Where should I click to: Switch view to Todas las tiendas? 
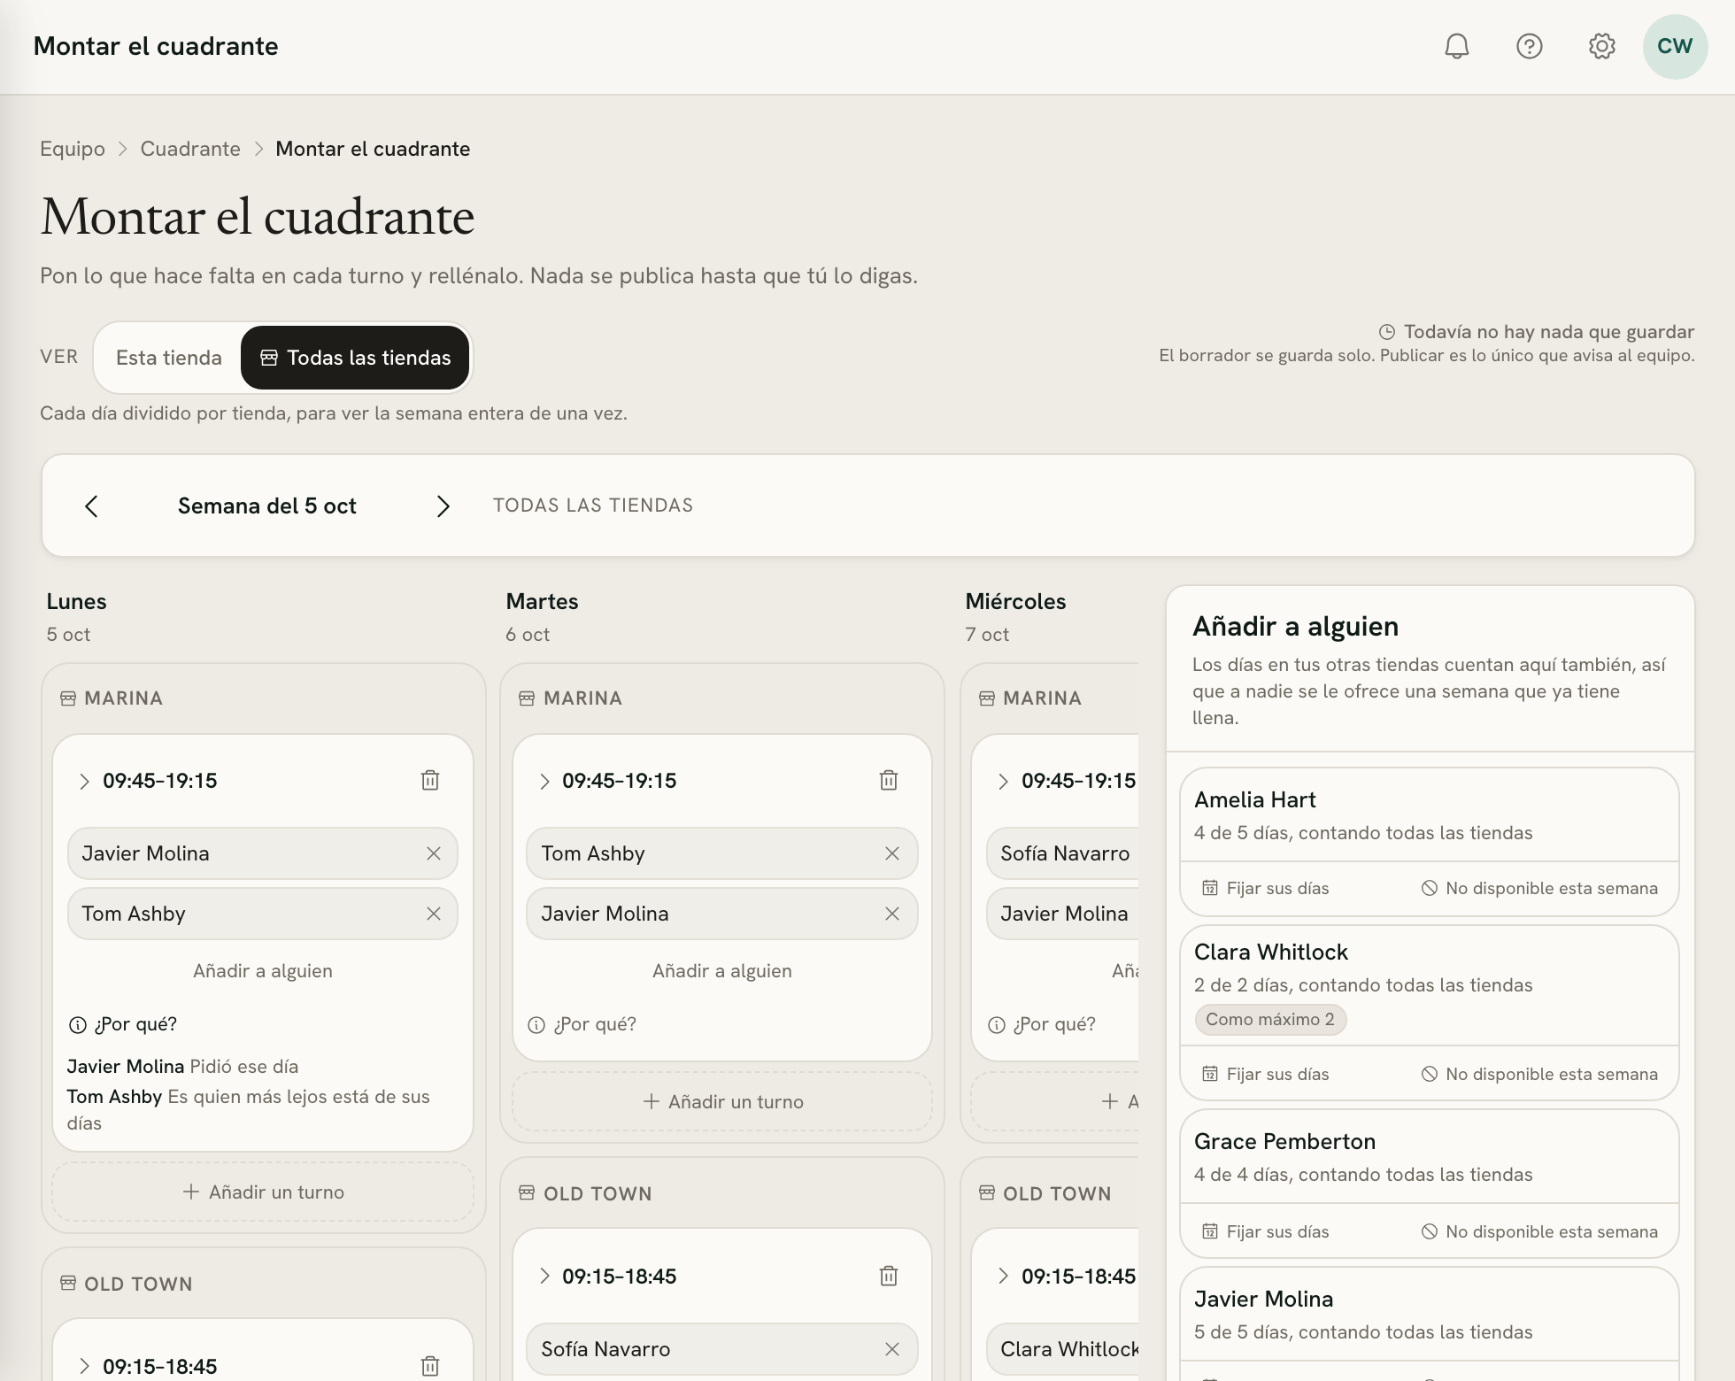(x=355, y=358)
